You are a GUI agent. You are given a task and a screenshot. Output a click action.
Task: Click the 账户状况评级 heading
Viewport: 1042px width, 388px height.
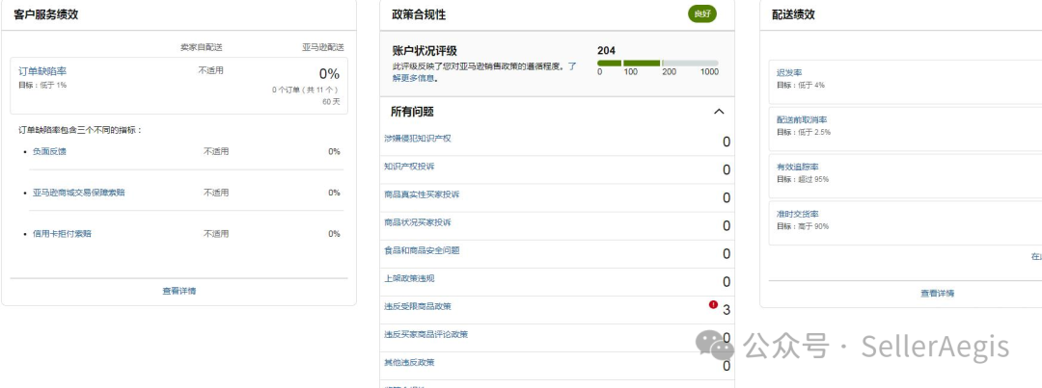coord(425,51)
